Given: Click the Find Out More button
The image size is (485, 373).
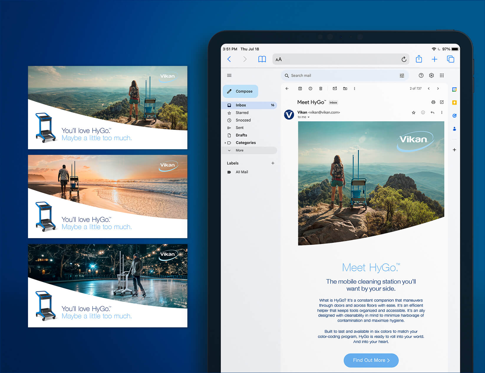Looking at the screenshot, I should (371, 360).
